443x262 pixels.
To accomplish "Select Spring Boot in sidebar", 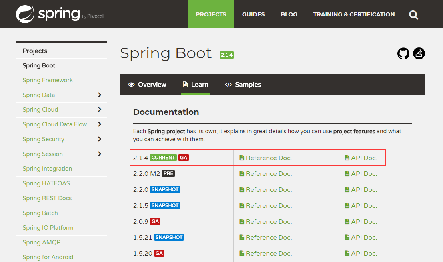I will [39, 65].
